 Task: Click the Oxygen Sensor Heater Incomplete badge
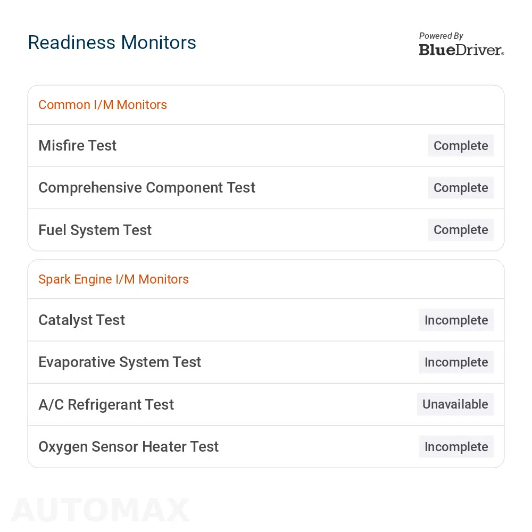coord(456,446)
